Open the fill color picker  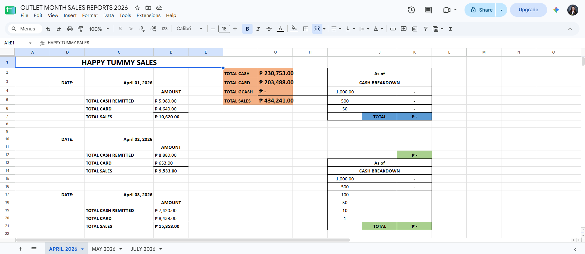pyautogui.click(x=294, y=29)
